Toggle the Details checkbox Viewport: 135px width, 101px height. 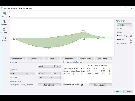pyautogui.click(x=131, y=28)
